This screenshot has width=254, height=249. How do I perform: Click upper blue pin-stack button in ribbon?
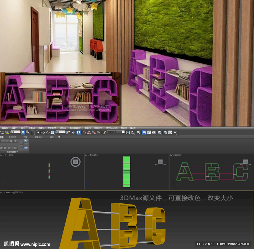coord(26,141)
